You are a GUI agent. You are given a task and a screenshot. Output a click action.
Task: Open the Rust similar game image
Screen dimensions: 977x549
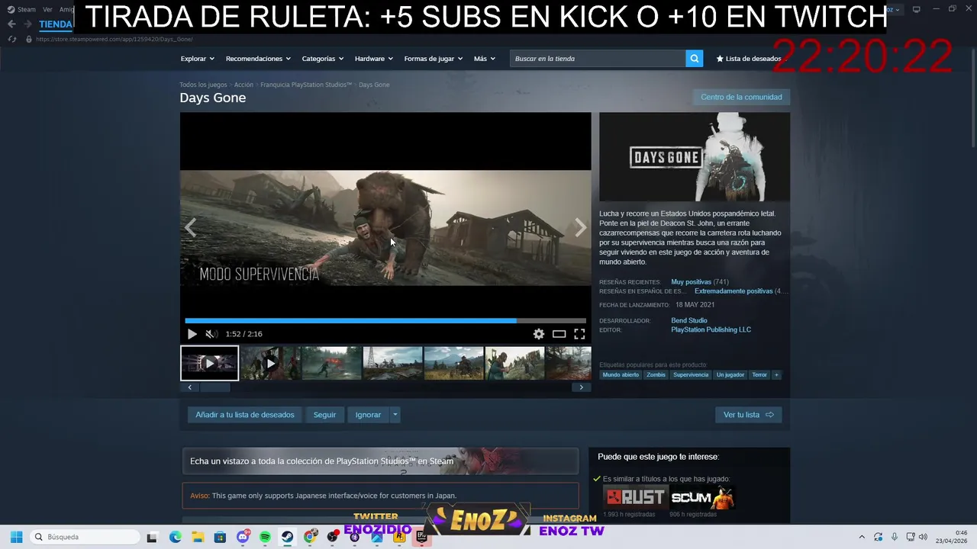[x=634, y=498]
